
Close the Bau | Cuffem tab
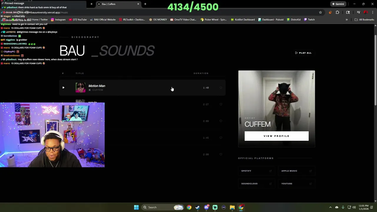pos(138,4)
